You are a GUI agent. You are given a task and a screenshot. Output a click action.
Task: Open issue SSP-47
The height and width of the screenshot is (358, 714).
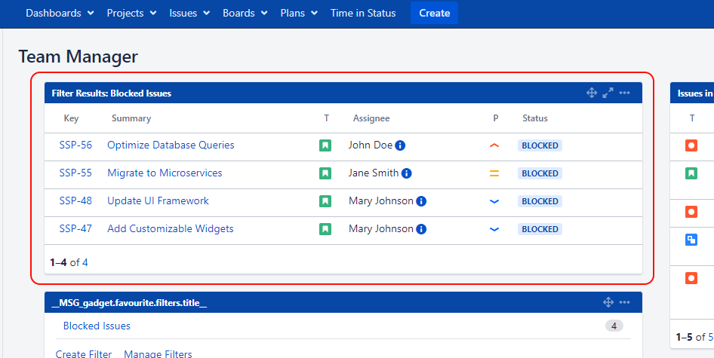[x=75, y=228]
